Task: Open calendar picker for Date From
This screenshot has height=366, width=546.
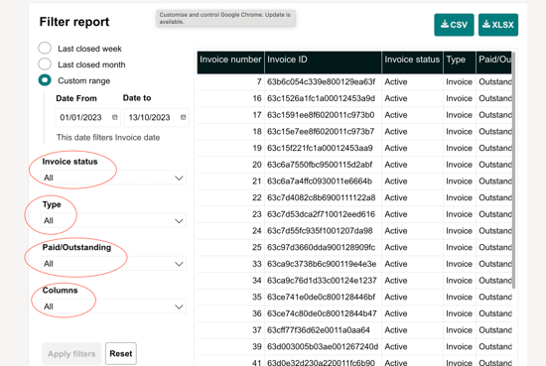Action: pyautogui.click(x=114, y=117)
